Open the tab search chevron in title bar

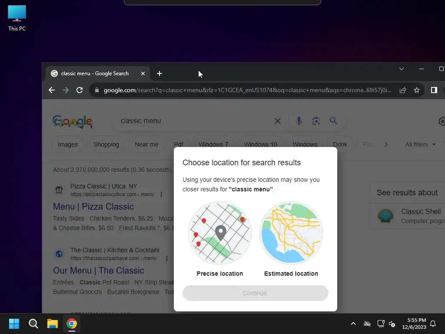point(401,69)
